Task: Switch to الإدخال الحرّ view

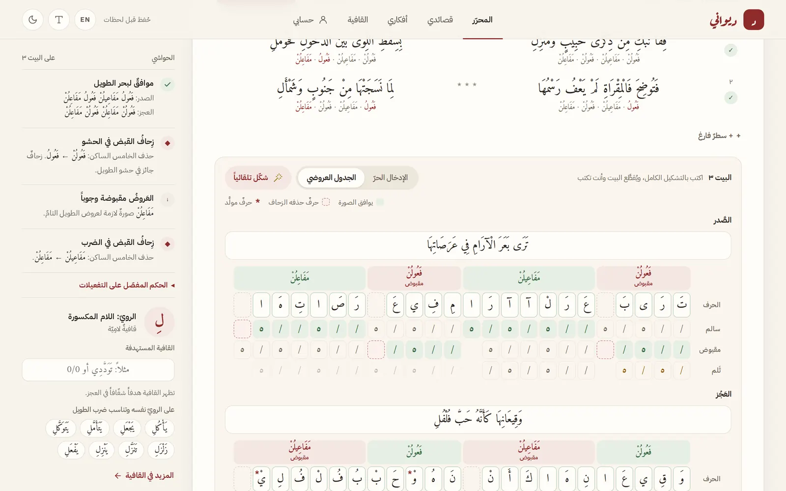Action: [390, 178]
